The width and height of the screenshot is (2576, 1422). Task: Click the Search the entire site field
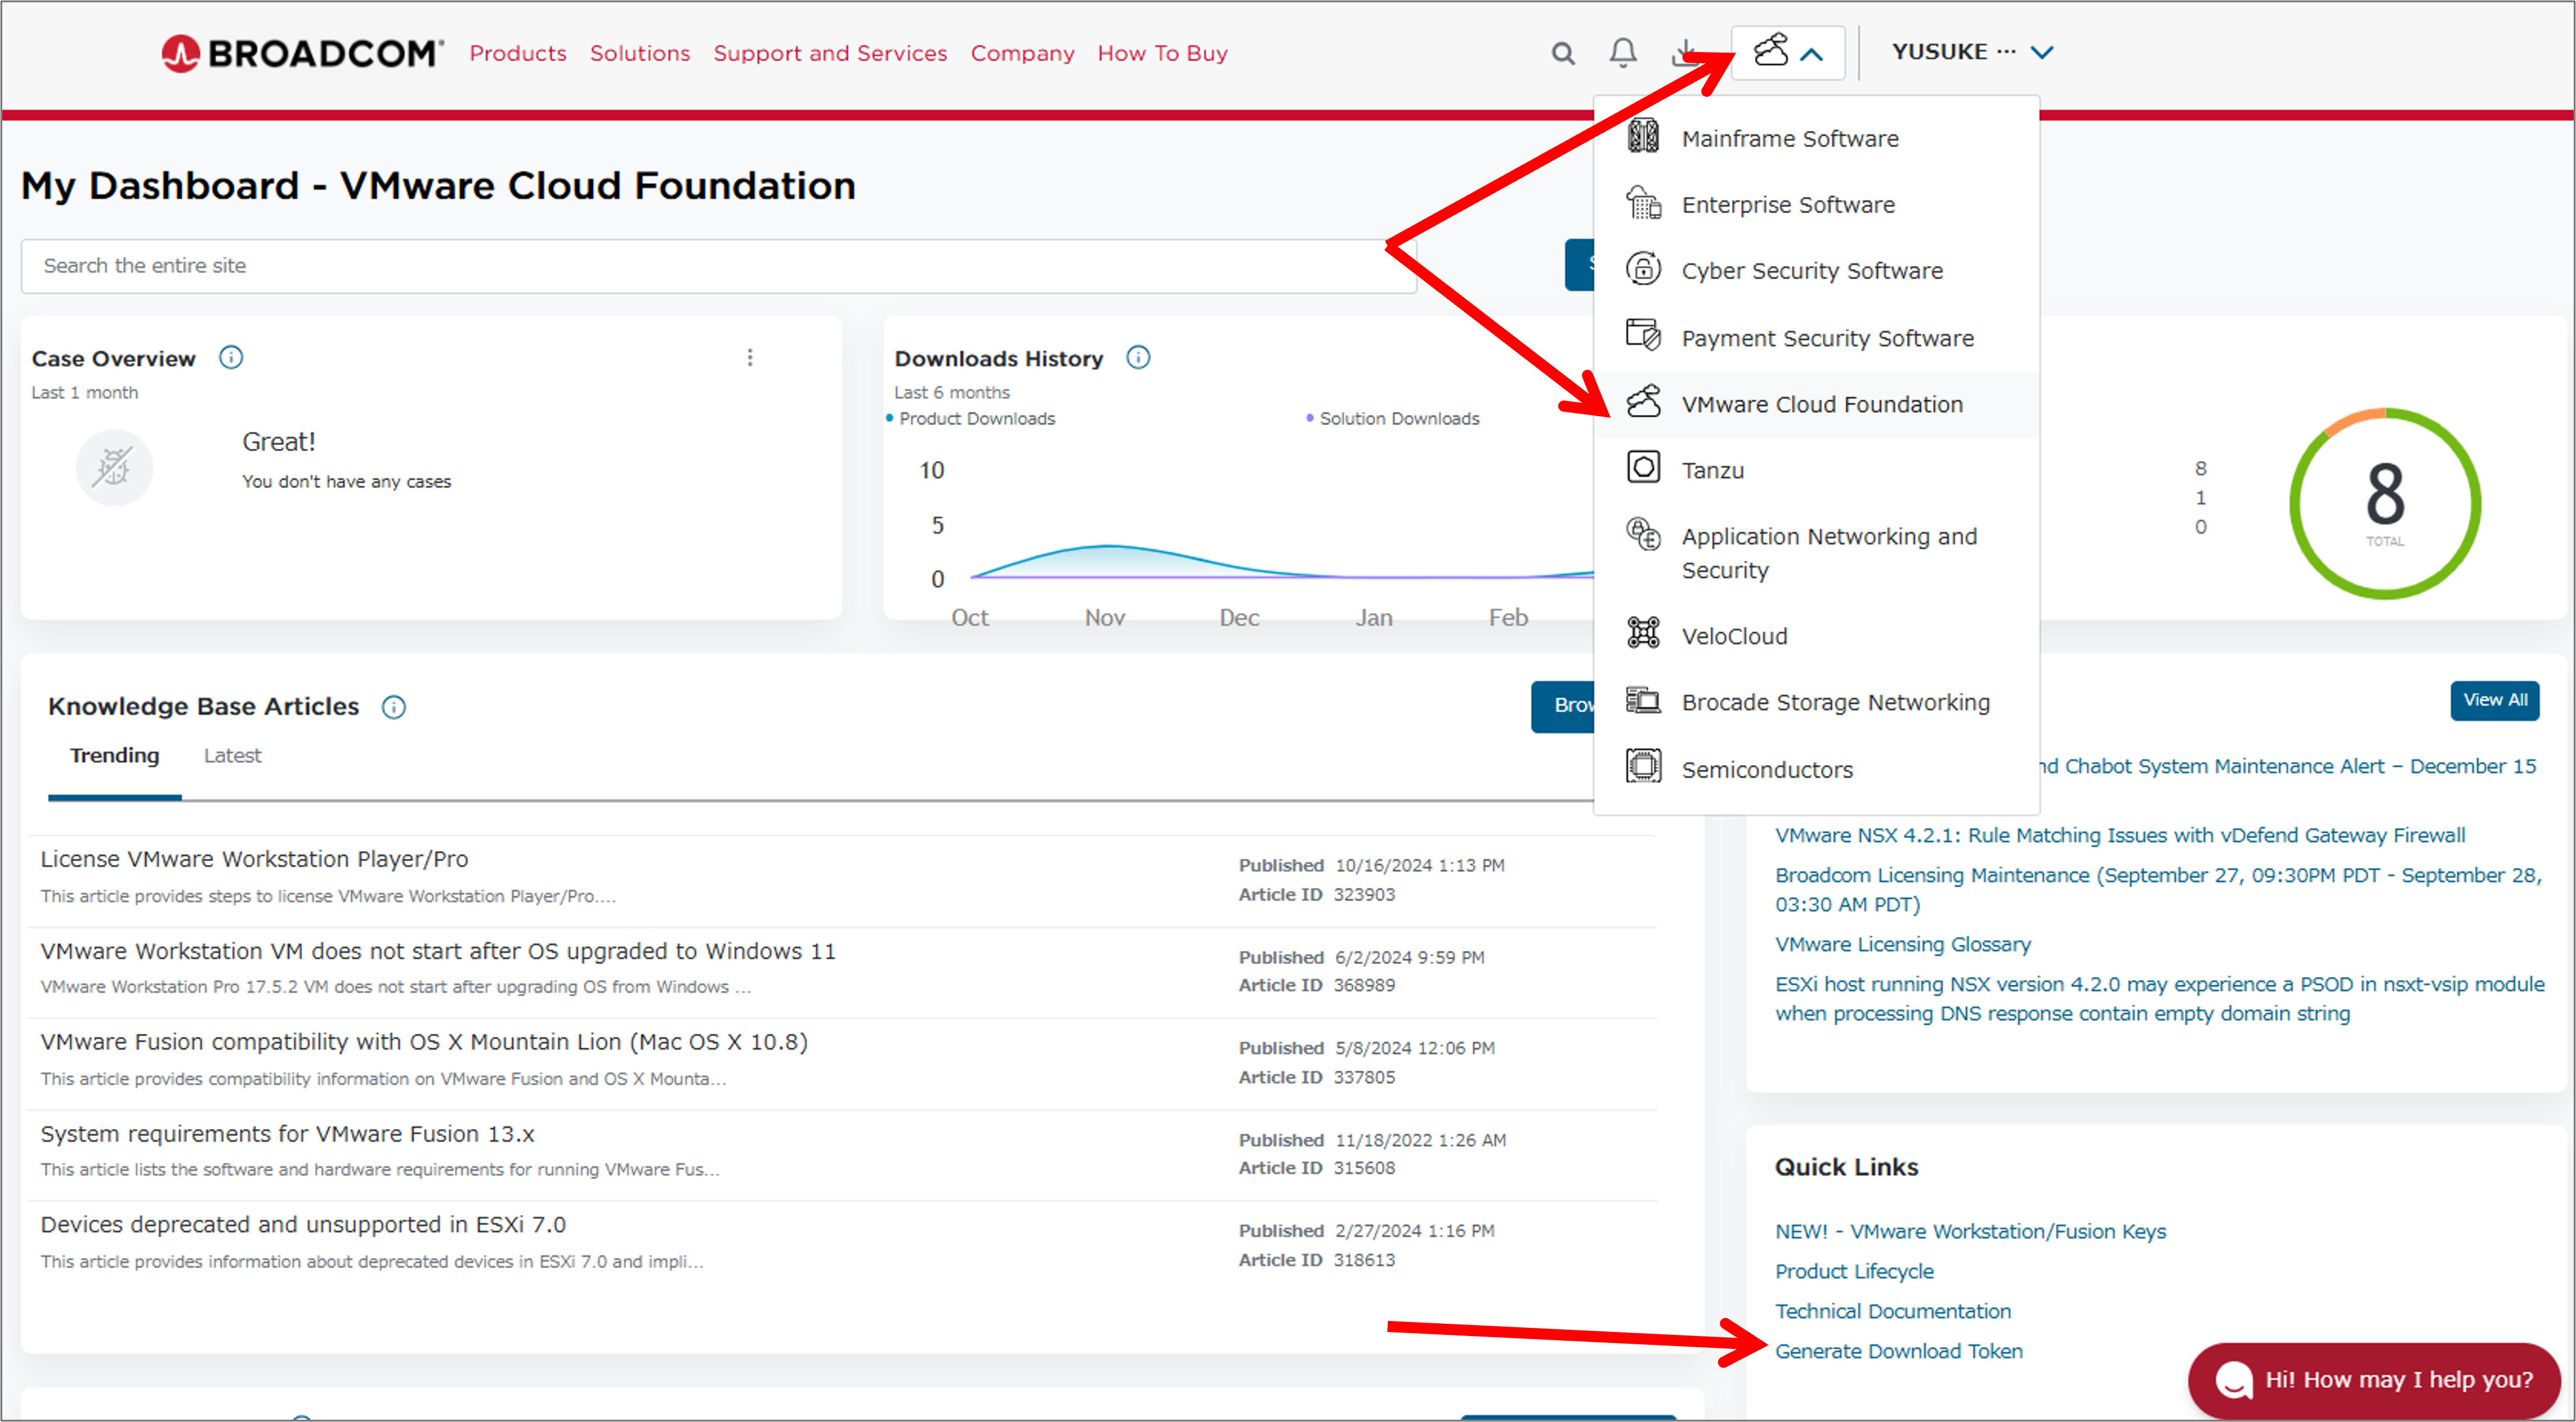[718, 266]
